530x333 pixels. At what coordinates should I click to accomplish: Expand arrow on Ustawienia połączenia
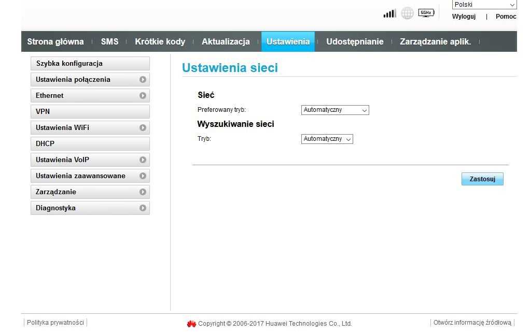(143, 80)
